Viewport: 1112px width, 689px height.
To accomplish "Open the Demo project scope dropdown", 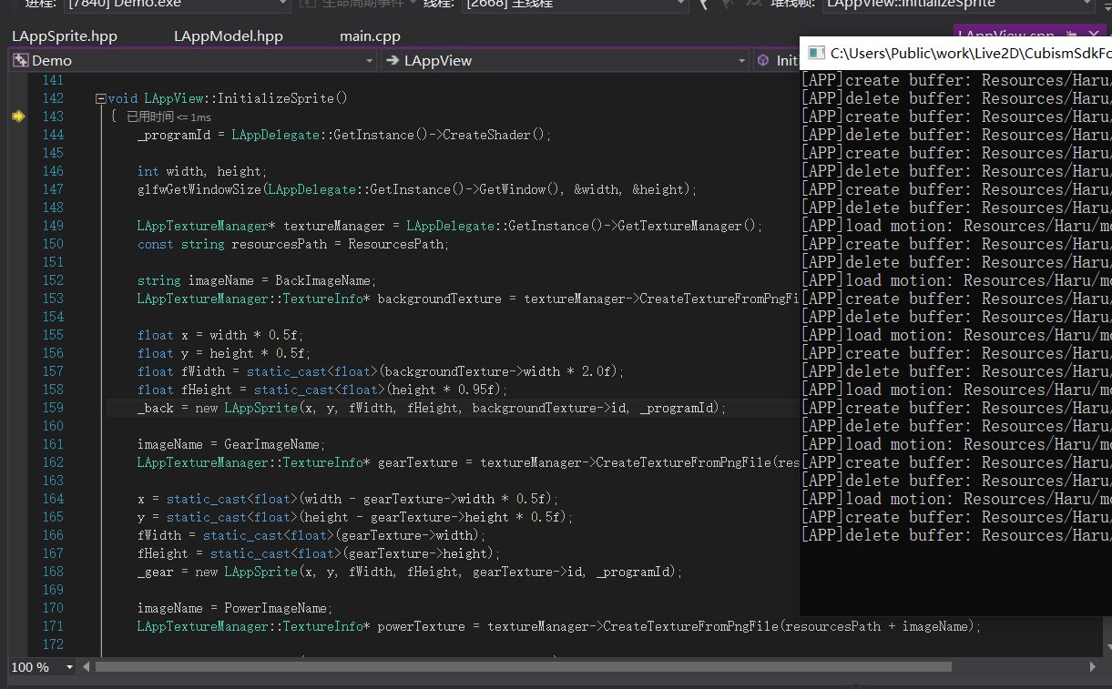I will pos(369,61).
